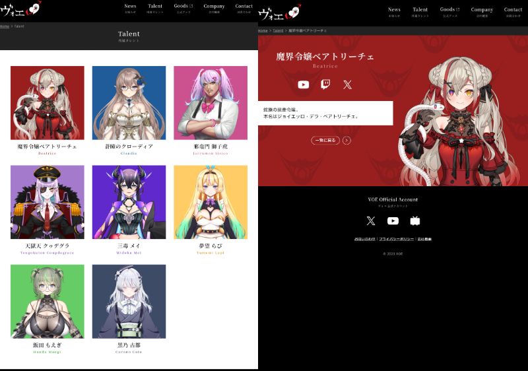Open Contact in the right page navigation
The height and width of the screenshot is (371, 528).
(513, 12)
